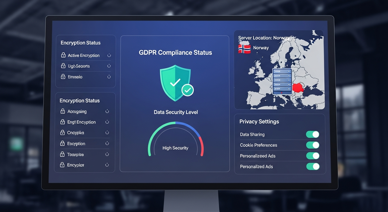
Task: Click the lock icon beside Cncypira
Action: [x=63, y=132]
